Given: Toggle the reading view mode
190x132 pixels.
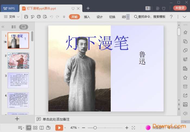Looking at the screenshot, I should (42, 128).
